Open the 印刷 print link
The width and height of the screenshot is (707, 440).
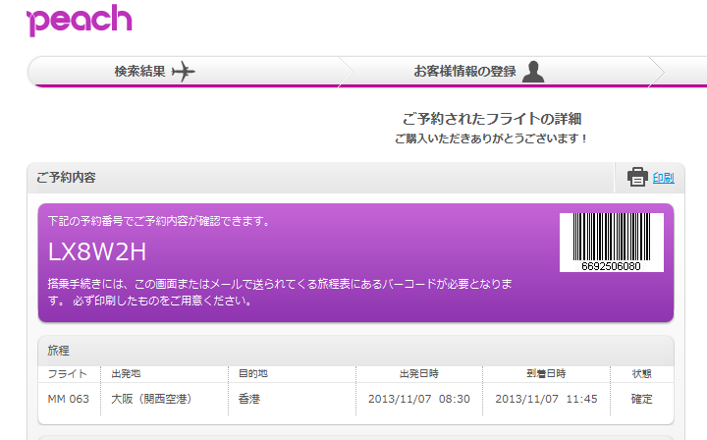(663, 178)
